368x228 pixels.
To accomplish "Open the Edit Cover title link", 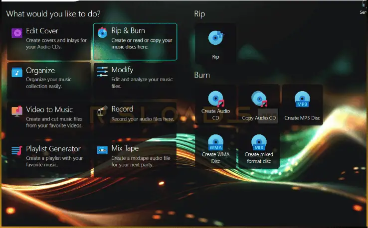I will coord(42,31).
